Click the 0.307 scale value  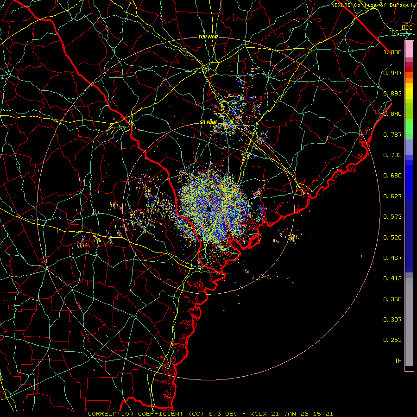(x=392, y=320)
